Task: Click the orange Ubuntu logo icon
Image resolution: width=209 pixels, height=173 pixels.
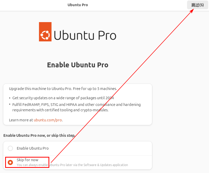Action: point(45,32)
